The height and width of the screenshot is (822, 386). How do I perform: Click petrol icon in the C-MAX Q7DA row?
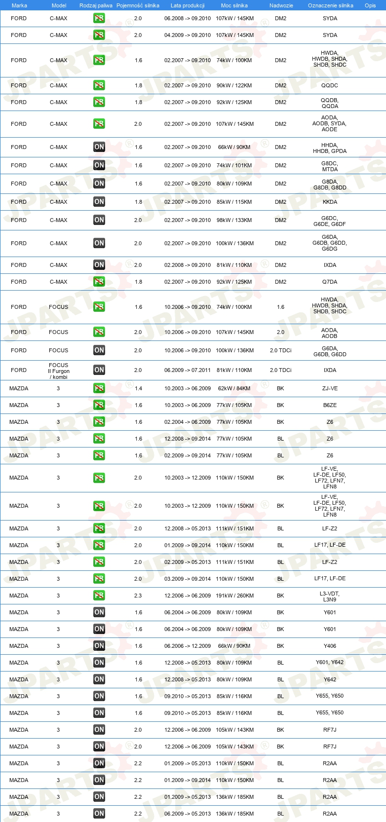tap(99, 282)
